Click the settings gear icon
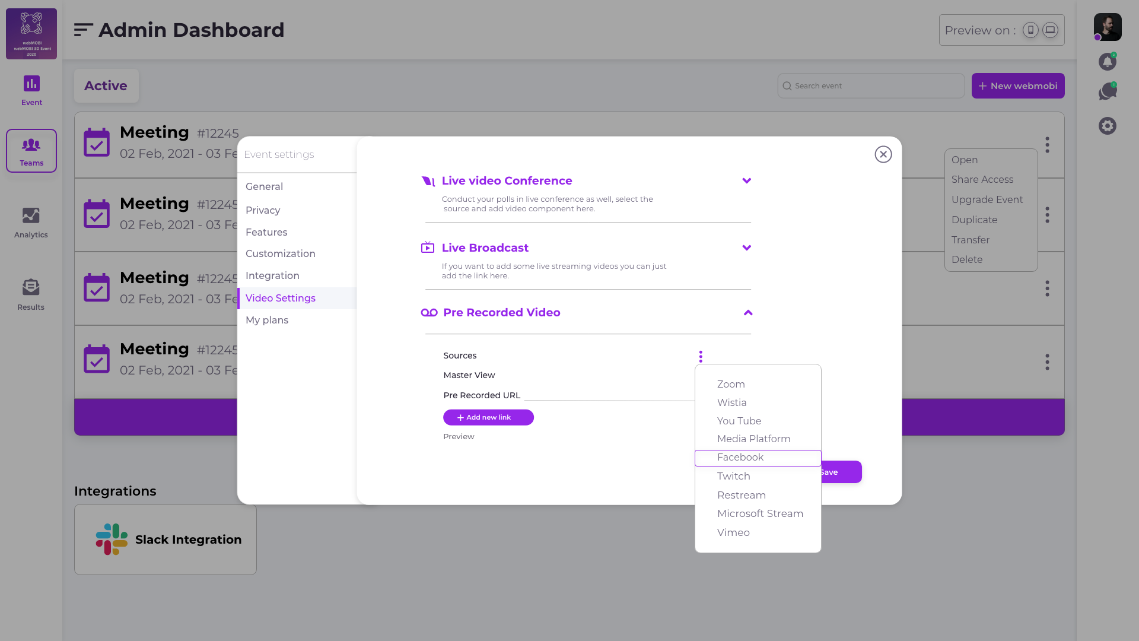This screenshot has height=641, width=1139. pyautogui.click(x=1107, y=126)
